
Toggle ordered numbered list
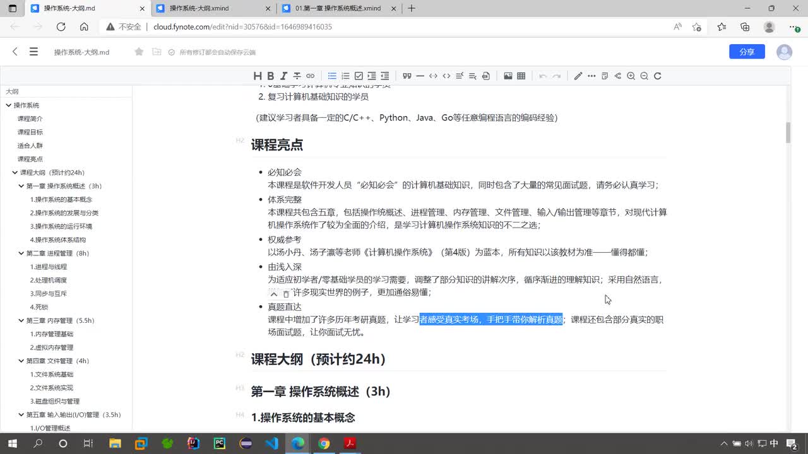point(345,76)
